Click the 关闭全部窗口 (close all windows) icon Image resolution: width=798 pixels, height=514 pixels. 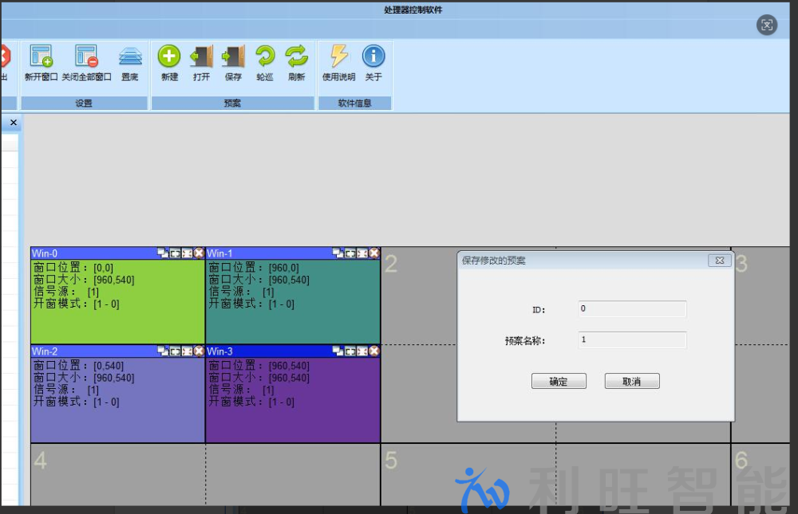tap(86, 57)
